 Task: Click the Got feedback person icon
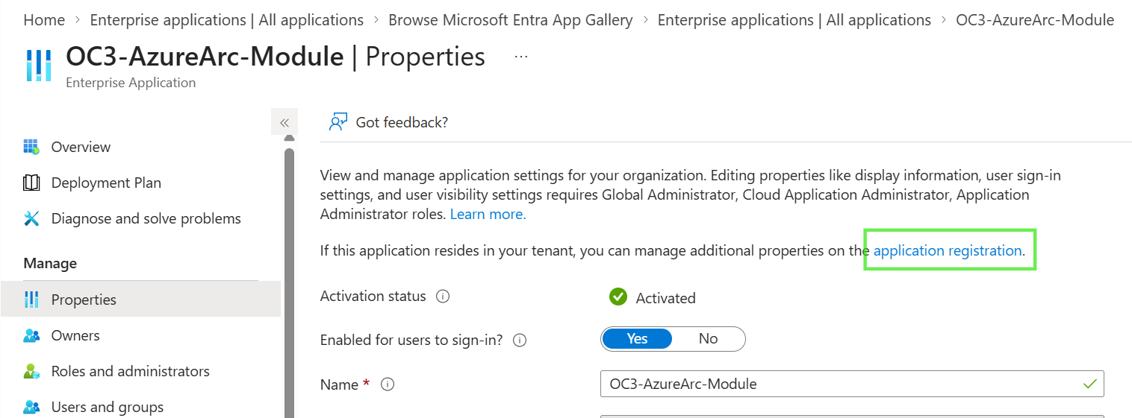(338, 122)
